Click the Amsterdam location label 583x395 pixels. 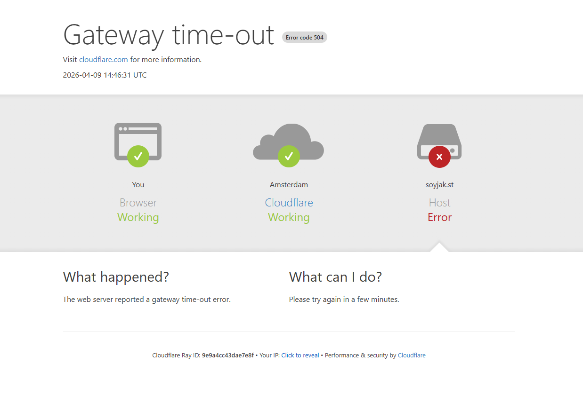[289, 185]
